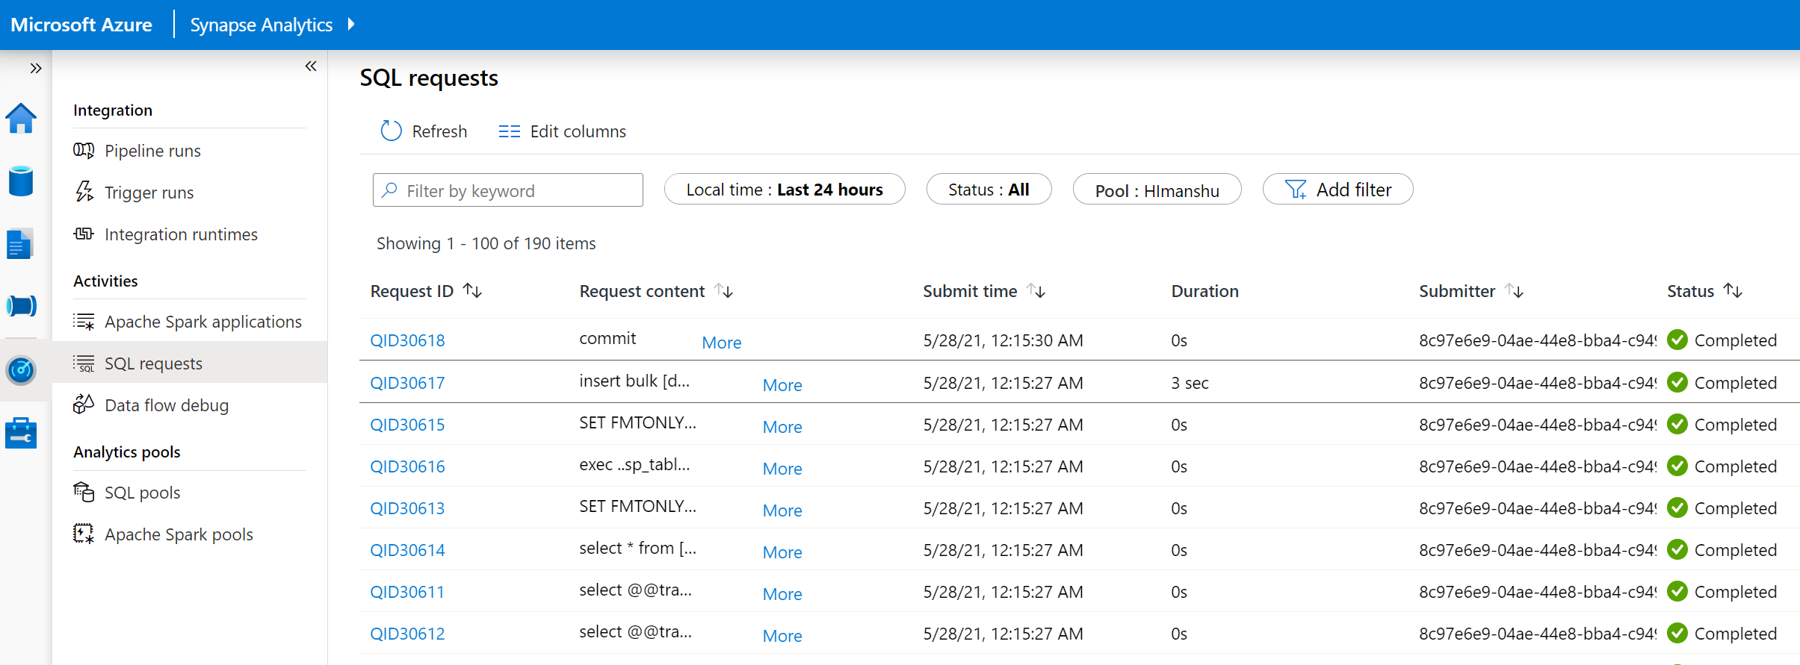Click the Showing 1 - 100 of 190 items text

[486, 243]
